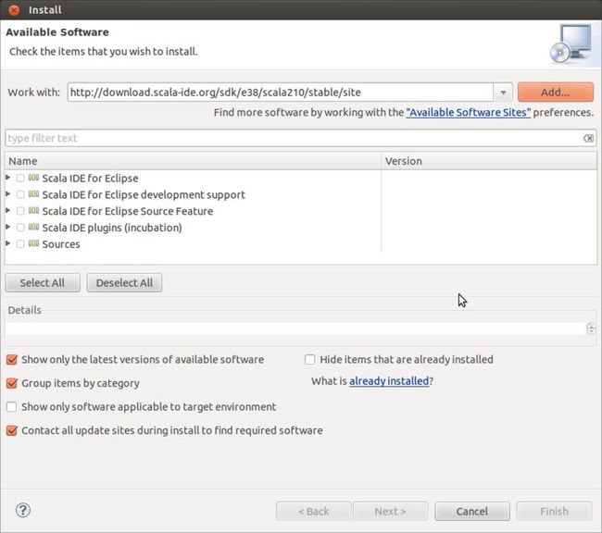Click the Eclipse Source Feature category icon
602x533 pixels.
(x=33, y=211)
